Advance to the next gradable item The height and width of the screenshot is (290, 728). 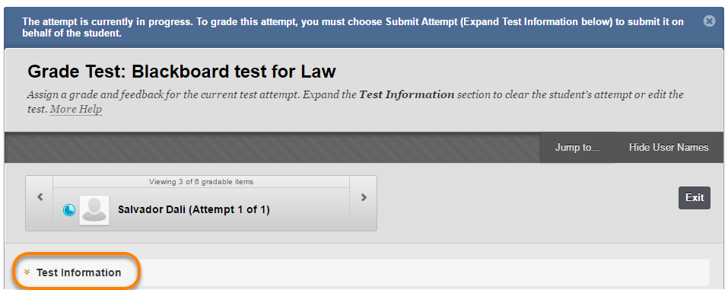pos(364,197)
